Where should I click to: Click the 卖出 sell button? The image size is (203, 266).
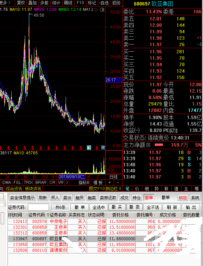67,197
